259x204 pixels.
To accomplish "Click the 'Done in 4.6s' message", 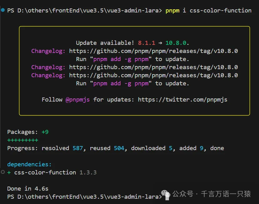I will [x=28, y=189].
